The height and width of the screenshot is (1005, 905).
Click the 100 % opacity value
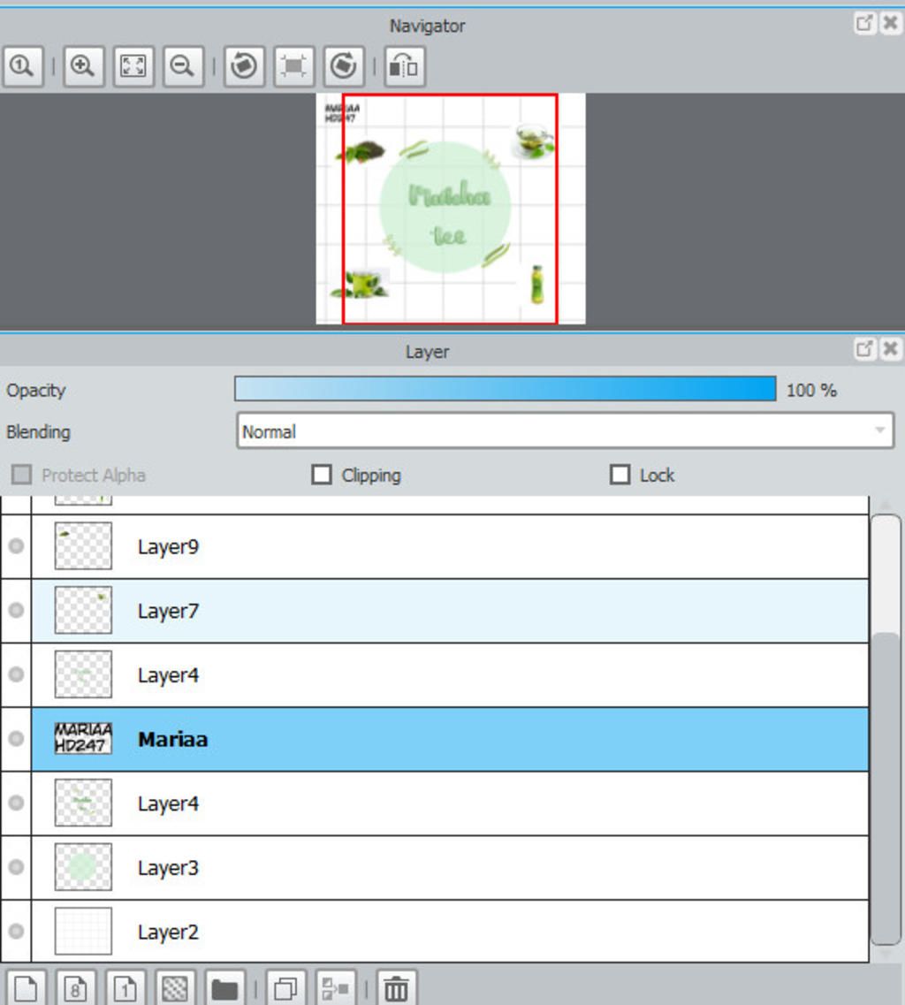pyautogui.click(x=811, y=391)
